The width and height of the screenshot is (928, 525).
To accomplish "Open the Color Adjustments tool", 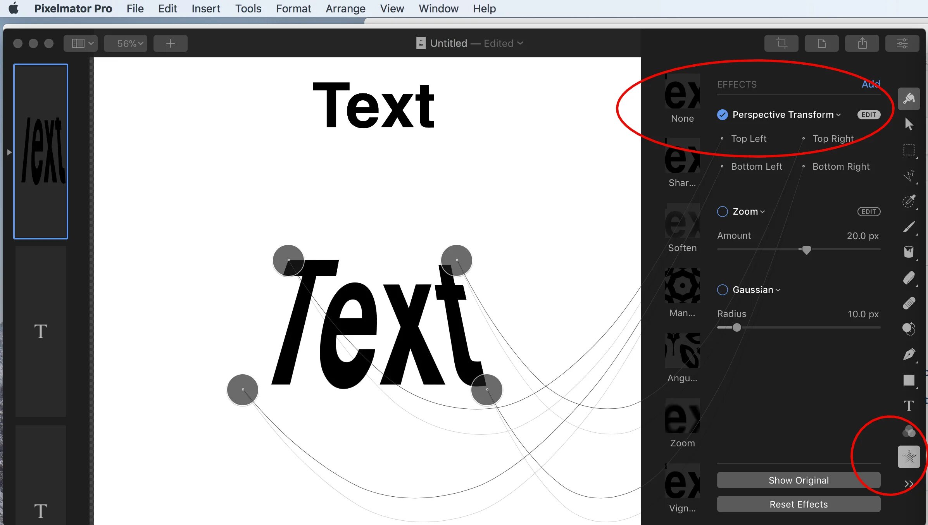I will [909, 431].
